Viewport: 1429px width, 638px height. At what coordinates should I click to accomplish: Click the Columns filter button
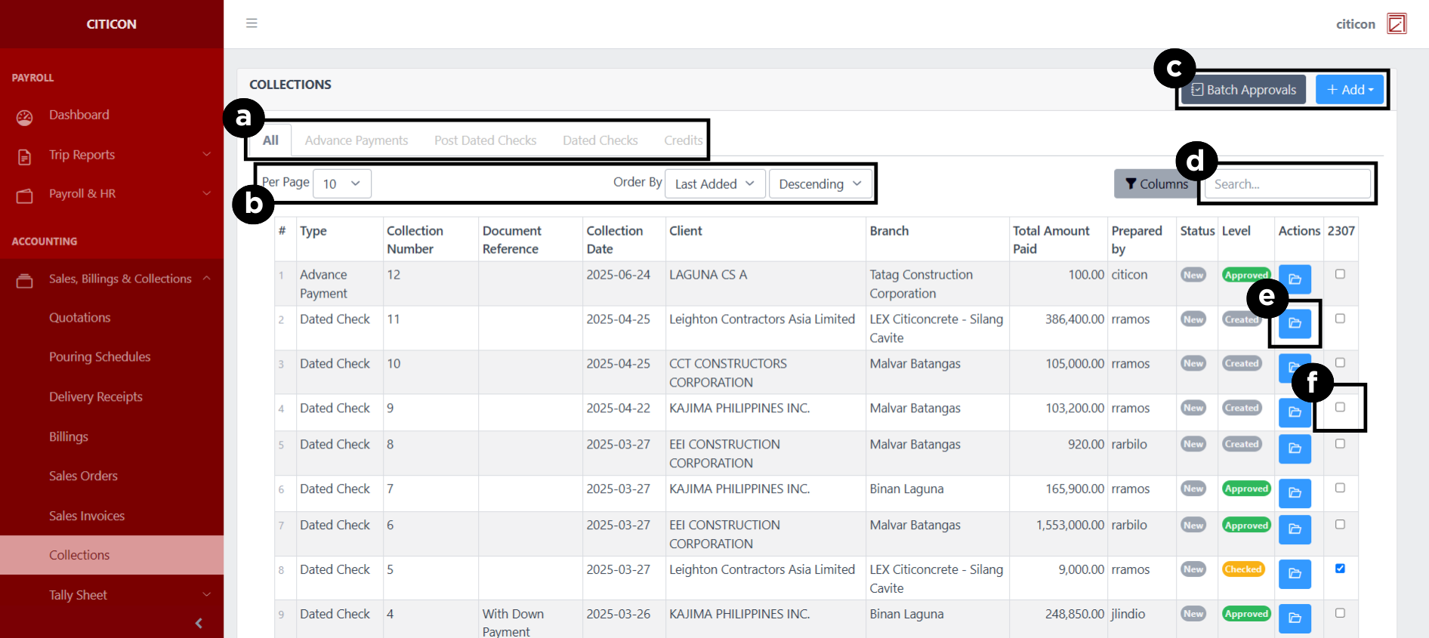1155,183
